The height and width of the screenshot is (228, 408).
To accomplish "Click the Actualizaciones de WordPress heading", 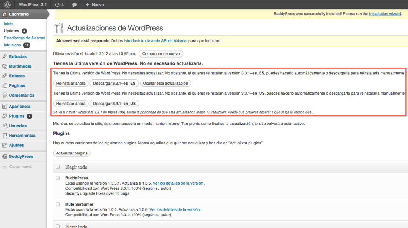I will pos(115,28).
